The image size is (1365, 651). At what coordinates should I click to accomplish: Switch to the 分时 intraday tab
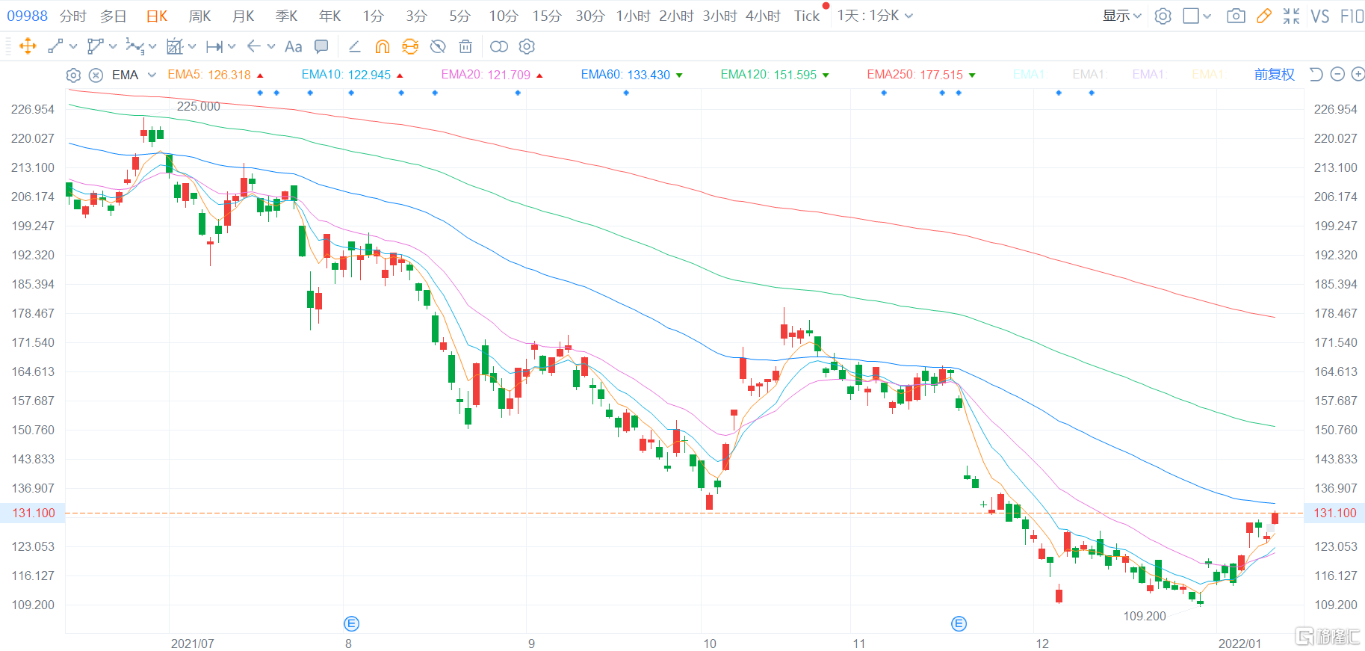[x=72, y=16]
